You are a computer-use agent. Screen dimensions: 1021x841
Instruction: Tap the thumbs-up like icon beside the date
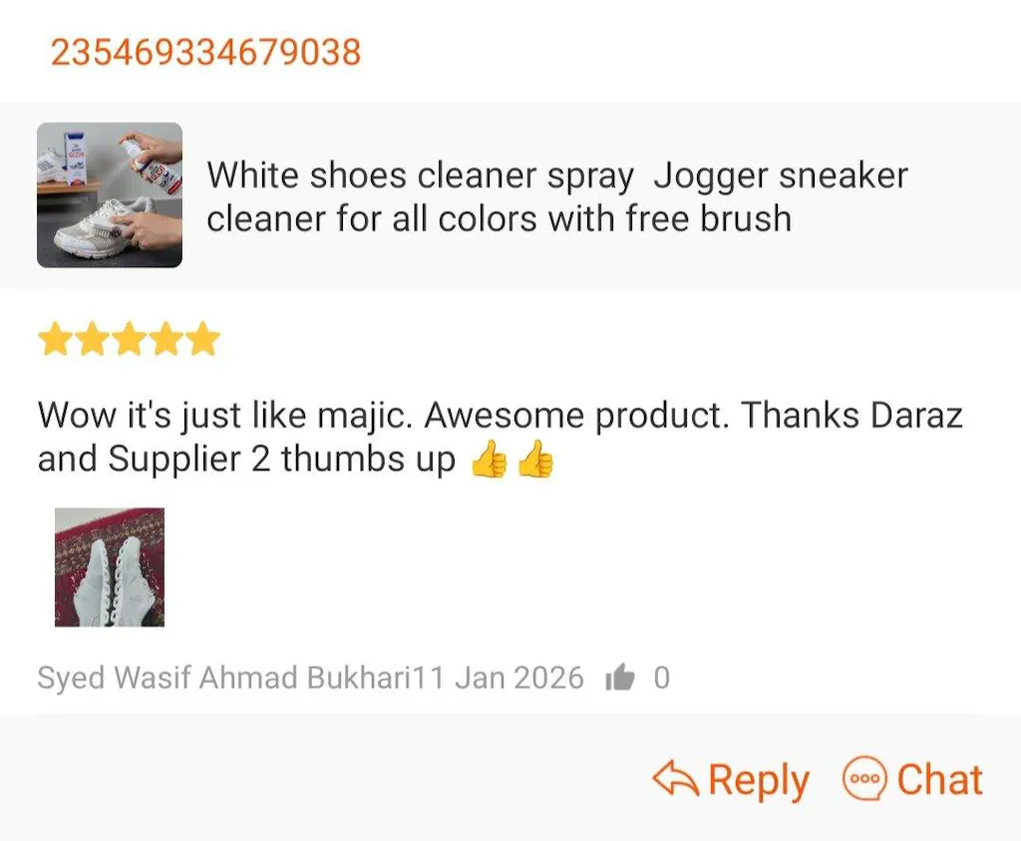point(619,677)
